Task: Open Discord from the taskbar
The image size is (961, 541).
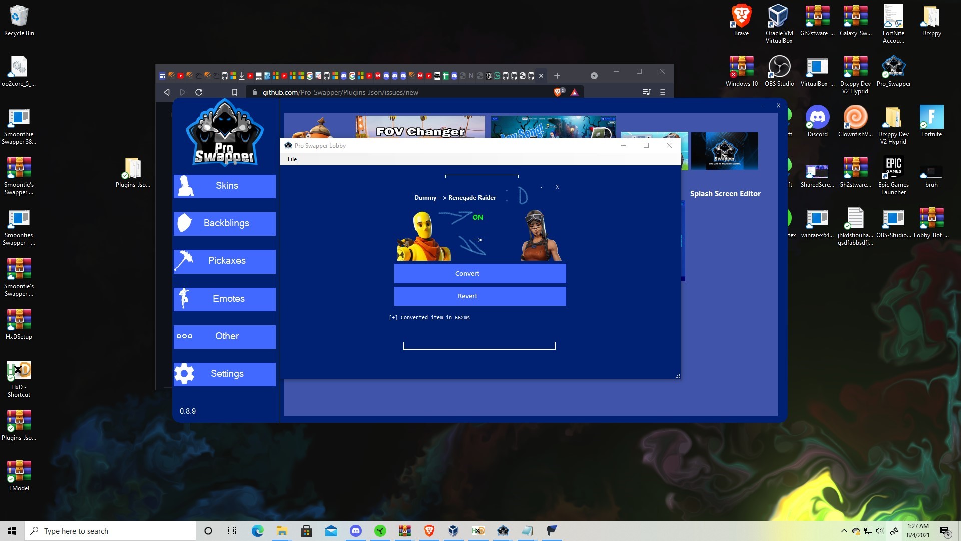Action: click(356, 531)
